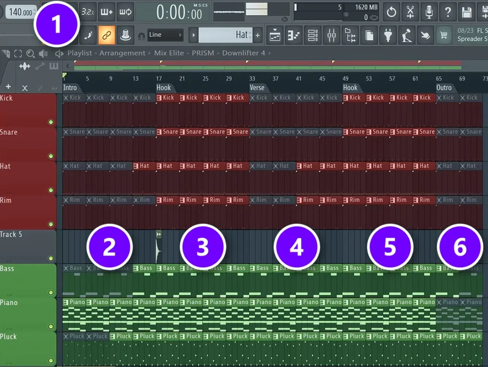Open the Line snap dropdown
488x367 pixels.
pyautogui.click(x=165, y=35)
